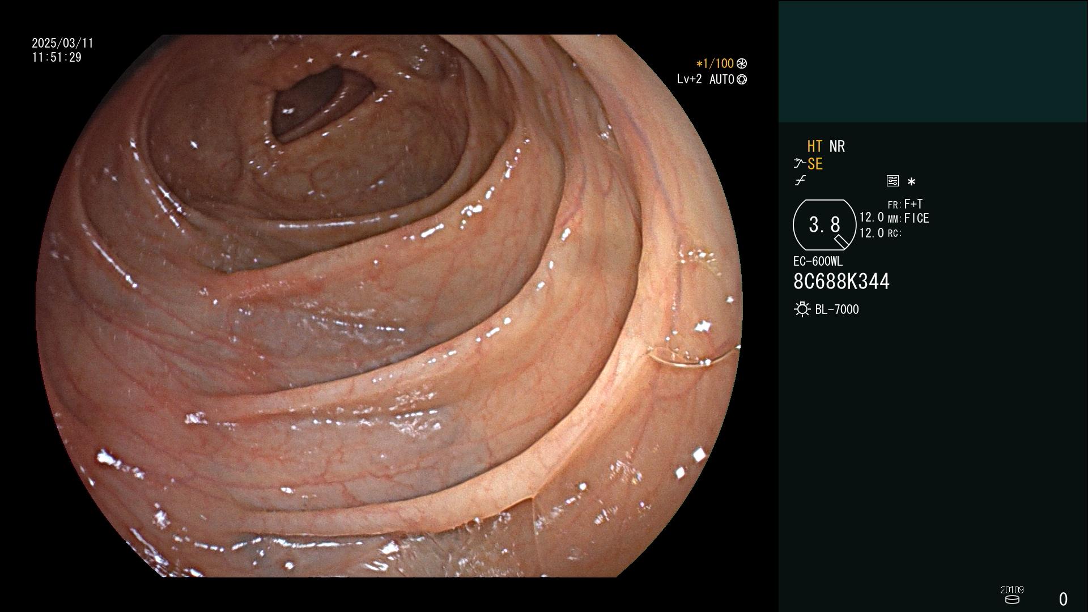Click the dark teal panel at top right
This screenshot has height=612, width=1088.
pyautogui.click(x=933, y=61)
